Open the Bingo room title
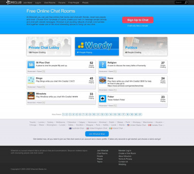 (x=39, y=78)
